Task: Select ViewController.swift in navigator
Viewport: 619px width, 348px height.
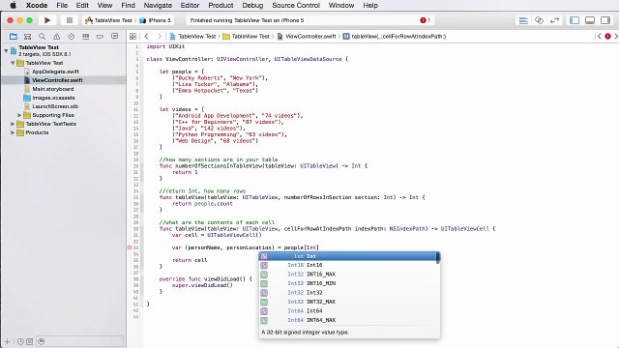Action: coord(57,80)
